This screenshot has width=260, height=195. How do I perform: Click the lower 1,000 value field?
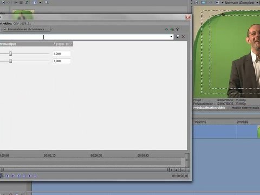(62, 61)
